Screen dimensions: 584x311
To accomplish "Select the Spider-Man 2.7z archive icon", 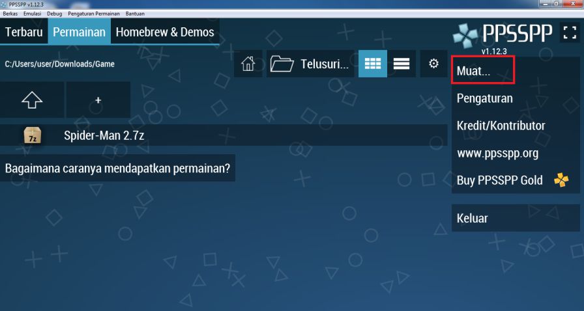I will click(33, 135).
